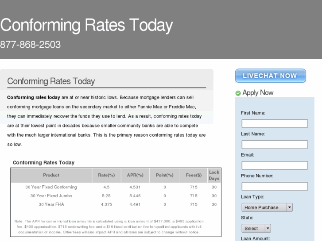Click the Lock Days column header
Image resolution: width=322 pixels, height=241 pixels.
214,176
